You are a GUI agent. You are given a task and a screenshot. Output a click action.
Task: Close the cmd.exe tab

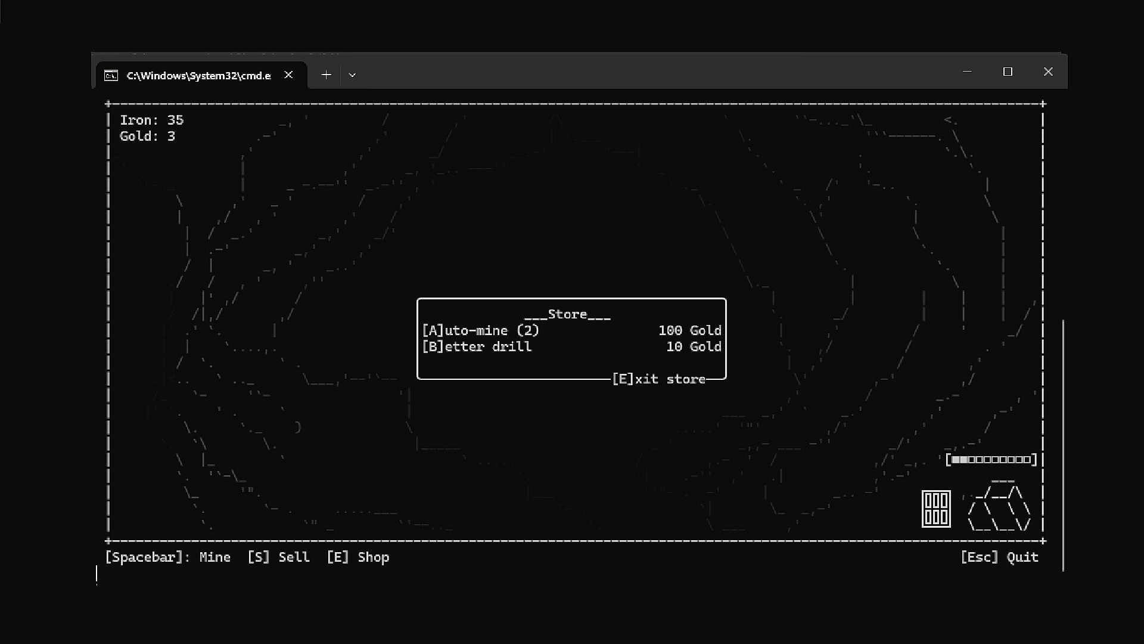coord(288,75)
